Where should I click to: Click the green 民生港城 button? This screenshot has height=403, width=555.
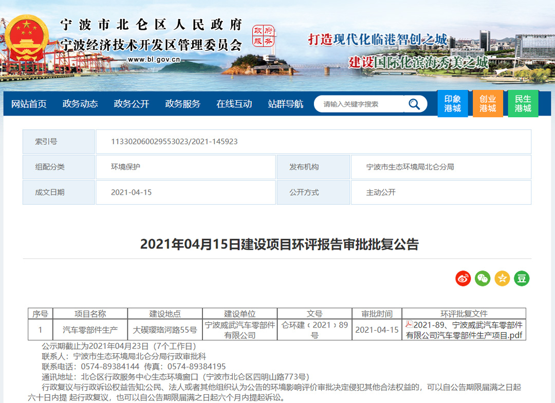[523, 104]
